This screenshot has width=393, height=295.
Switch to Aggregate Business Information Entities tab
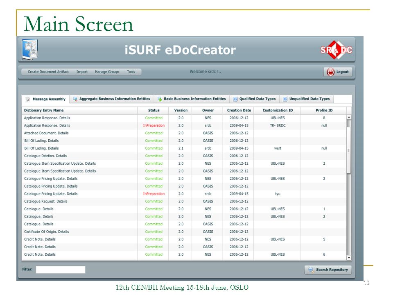[112, 99]
